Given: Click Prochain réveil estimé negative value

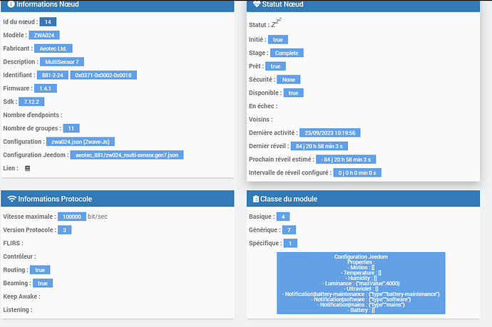Looking at the screenshot, I should coord(346,160).
